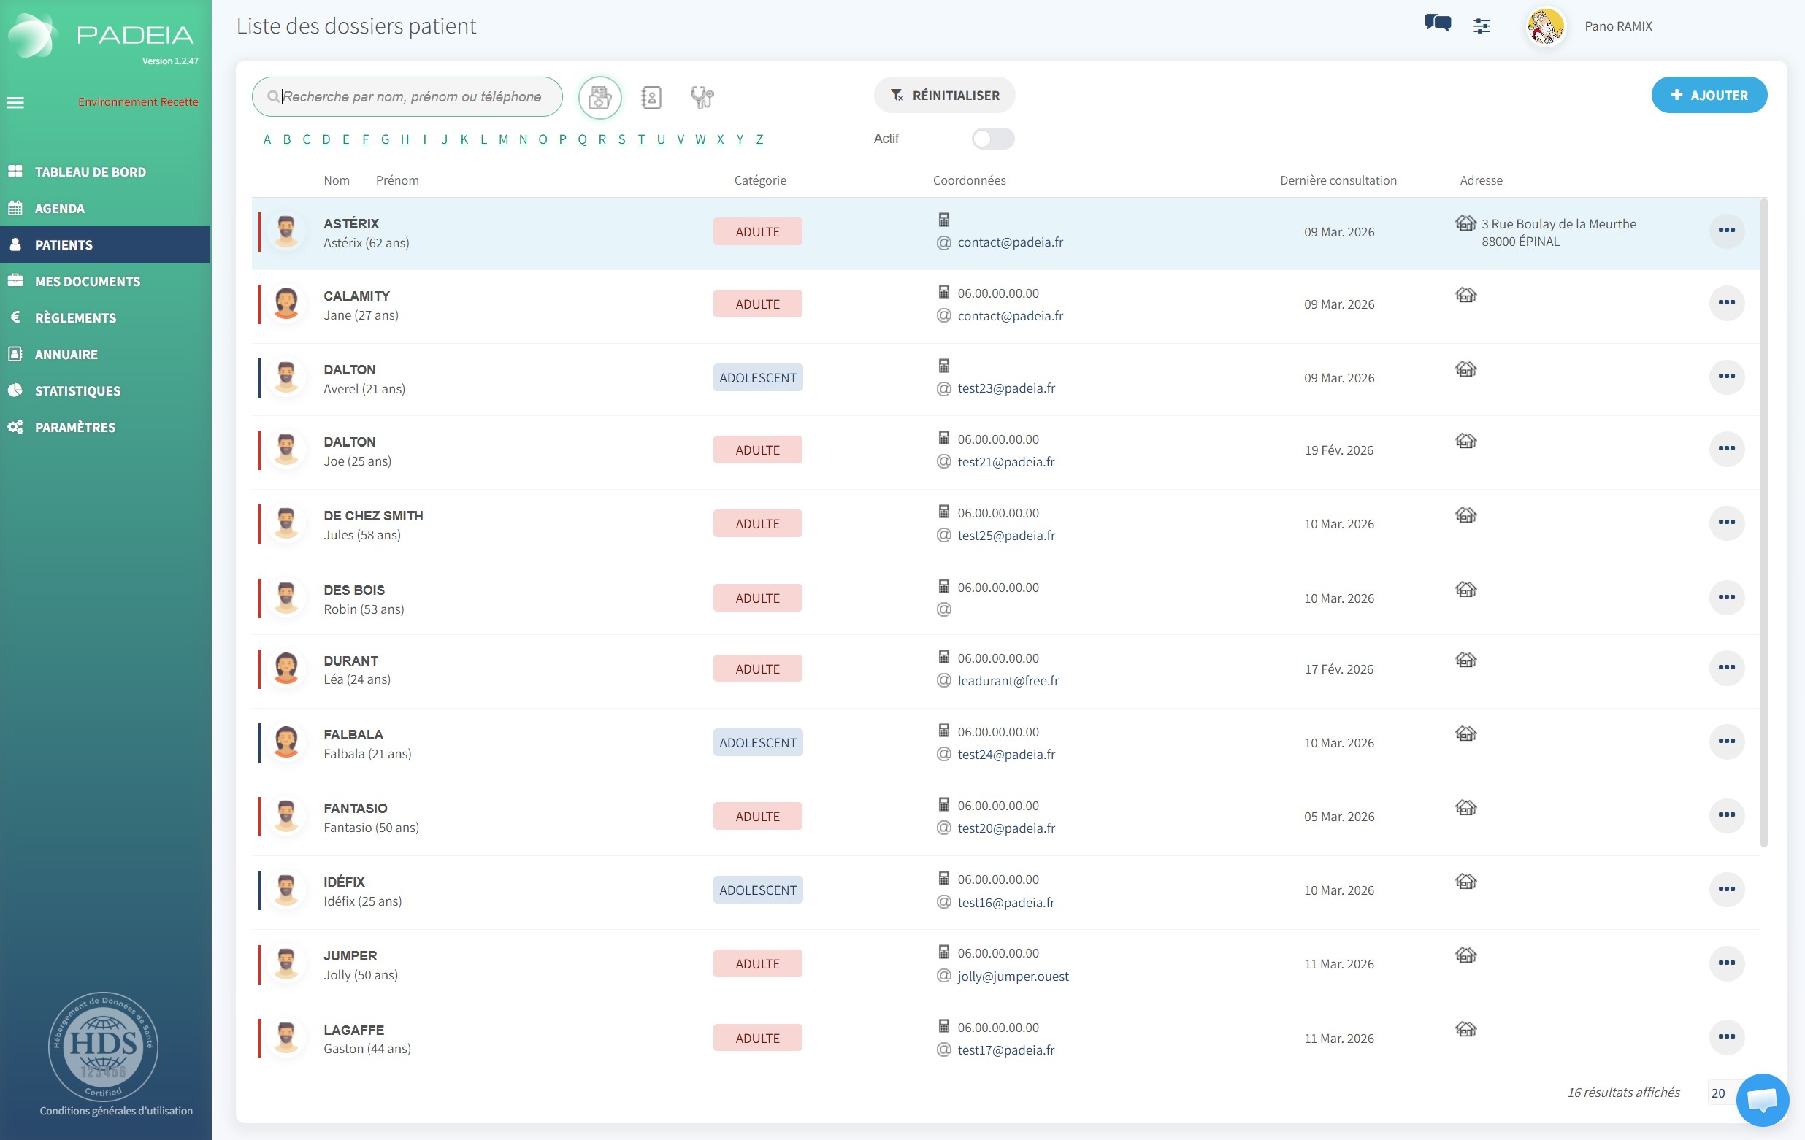Click the address book filter icon
The height and width of the screenshot is (1140, 1805).
click(x=651, y=97)
